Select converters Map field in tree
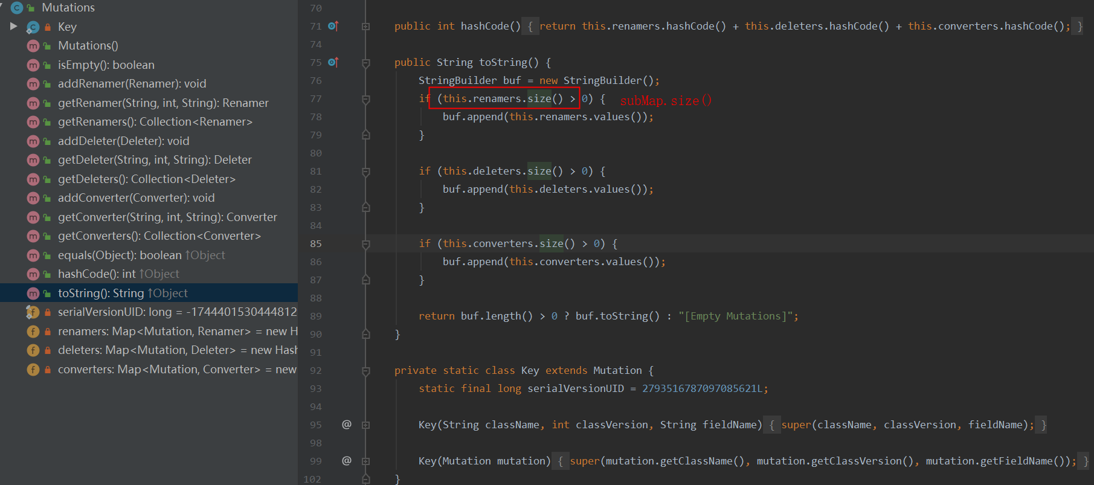This screenshot has height=485, width=1094. 178,370
